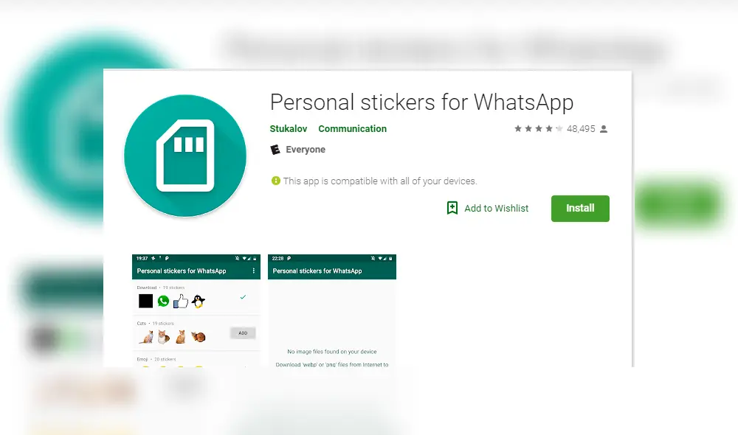Open the Communication category link

pos(353,129)
